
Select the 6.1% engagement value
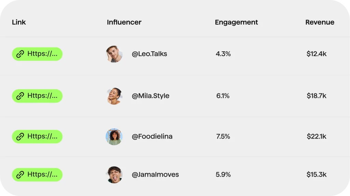pos(223,96)
